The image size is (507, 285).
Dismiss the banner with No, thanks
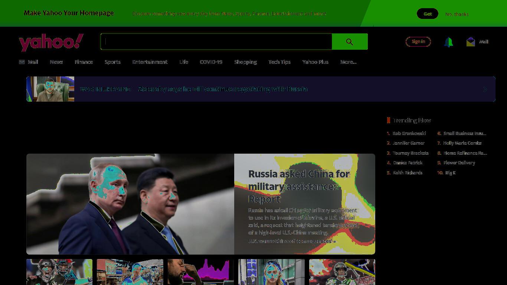(x=457, y=14)
